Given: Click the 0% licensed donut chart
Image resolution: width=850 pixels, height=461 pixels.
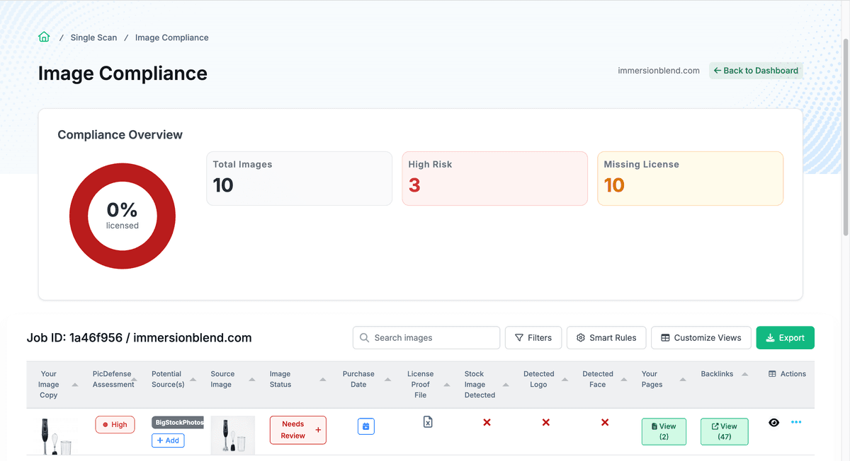Looking at the screenshot, I should pos(123,216).
